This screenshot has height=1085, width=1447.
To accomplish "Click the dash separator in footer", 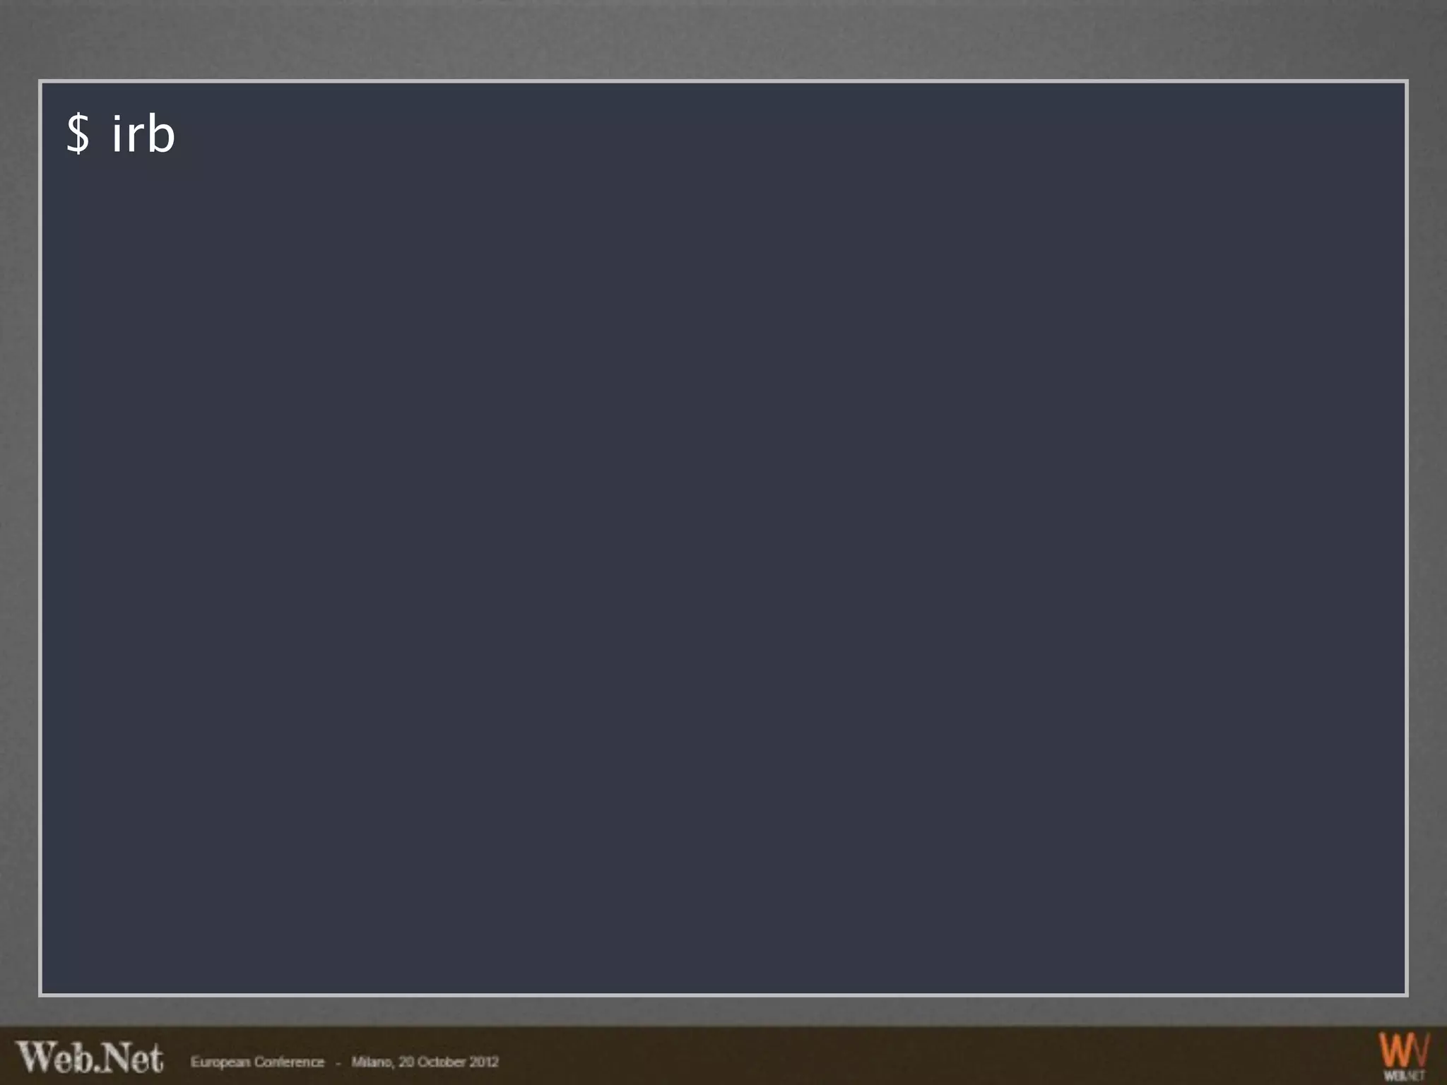I will [338, 1062].
